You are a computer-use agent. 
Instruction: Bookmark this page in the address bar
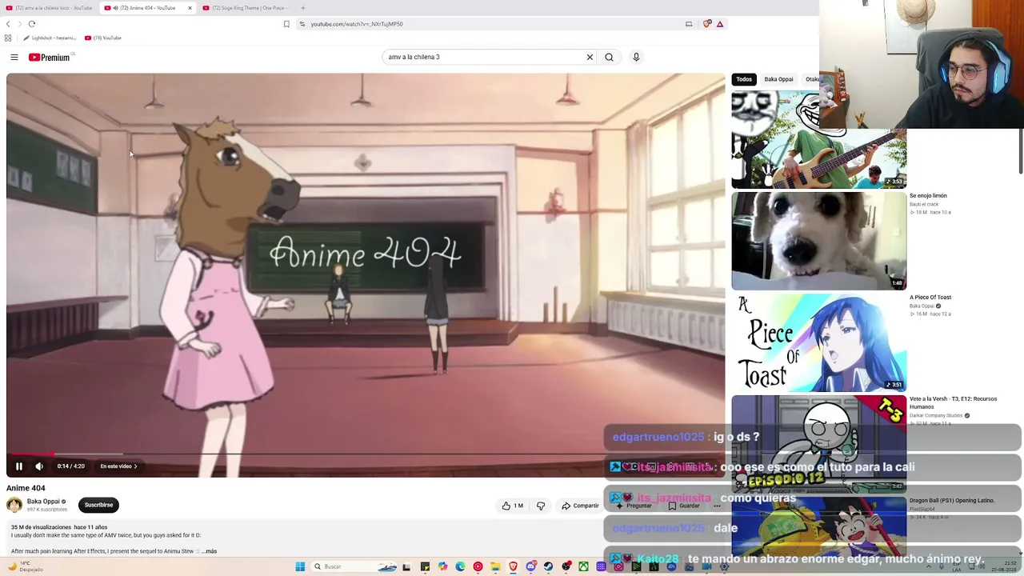[286, 24]
